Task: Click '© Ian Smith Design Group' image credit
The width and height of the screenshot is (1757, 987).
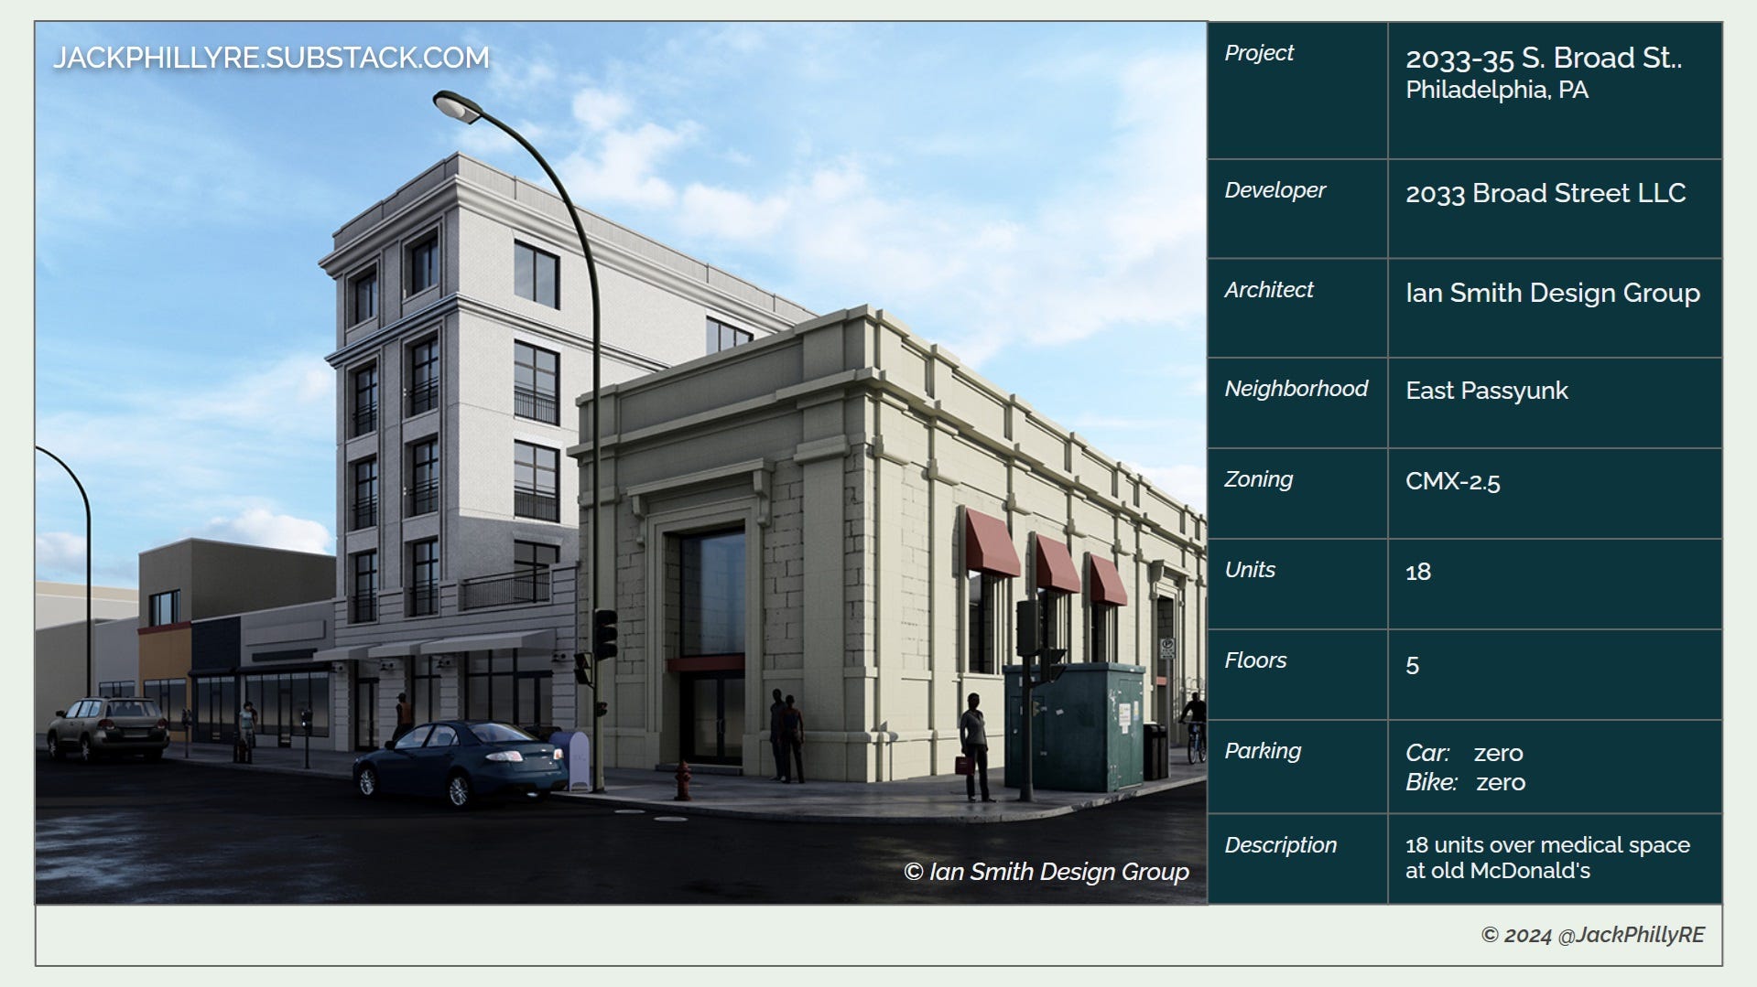Action: (1047, 872)
